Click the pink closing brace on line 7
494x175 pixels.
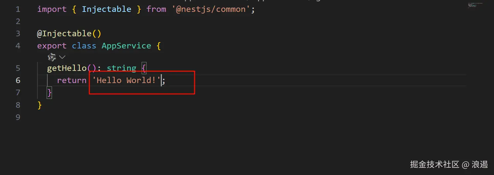50,93
